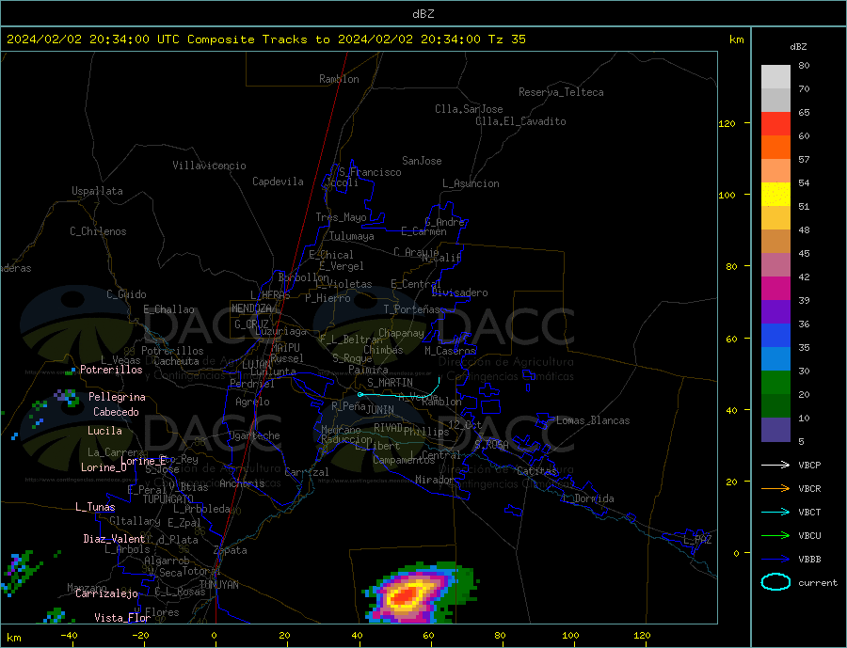The image size is (847, 648).
Task: Click the Pellegrina label
Action: [117, 397]
